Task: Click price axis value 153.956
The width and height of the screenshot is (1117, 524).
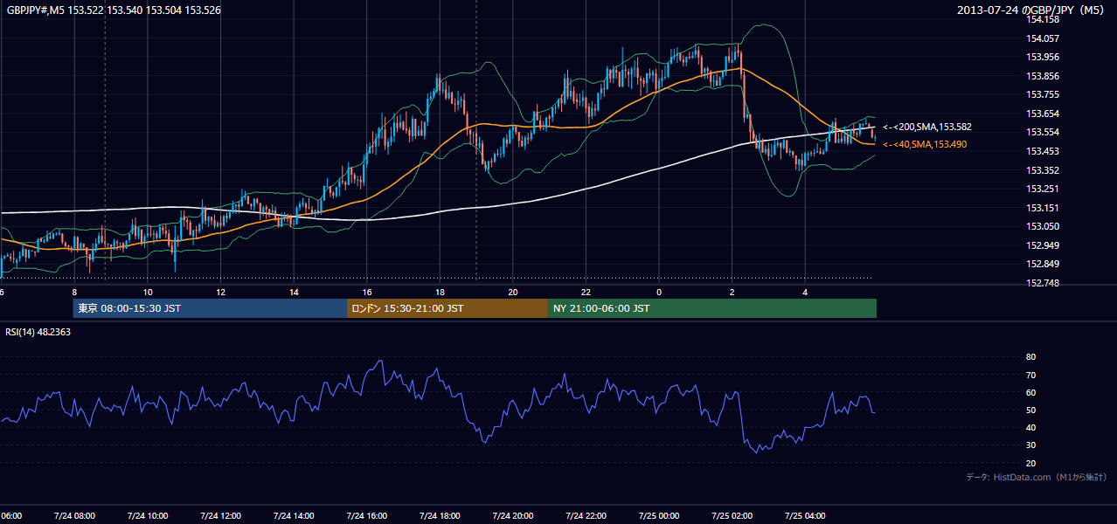Action: 1043,57
